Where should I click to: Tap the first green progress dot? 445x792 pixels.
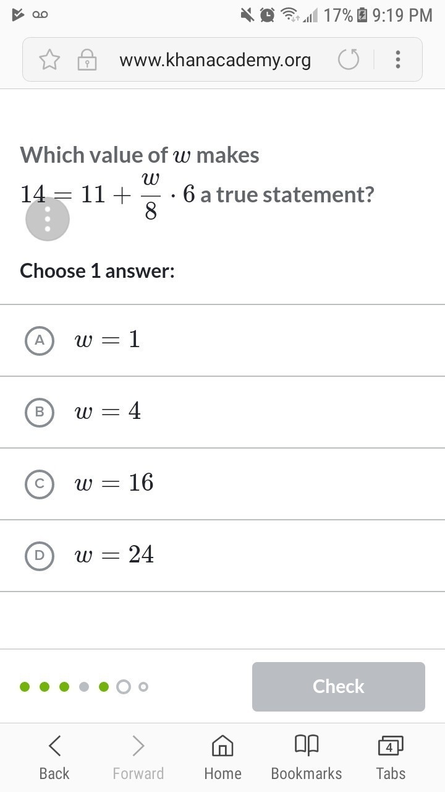click(25, 687)
